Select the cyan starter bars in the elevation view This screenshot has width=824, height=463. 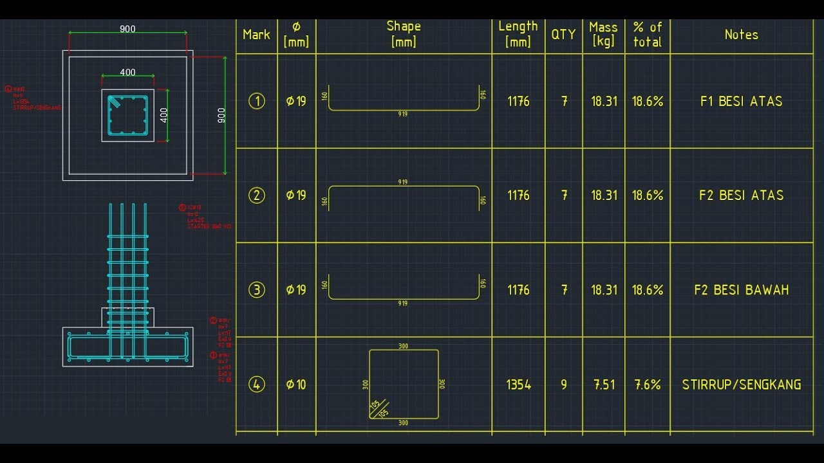pyautogui.click(x=127, y=280)
